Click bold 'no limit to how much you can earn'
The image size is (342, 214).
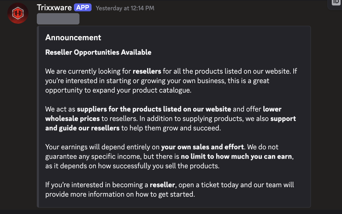(236, 156)
